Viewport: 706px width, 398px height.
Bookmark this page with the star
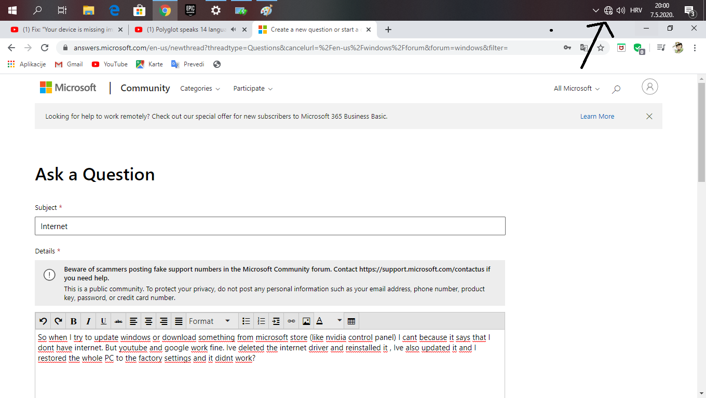coord(601,48)
